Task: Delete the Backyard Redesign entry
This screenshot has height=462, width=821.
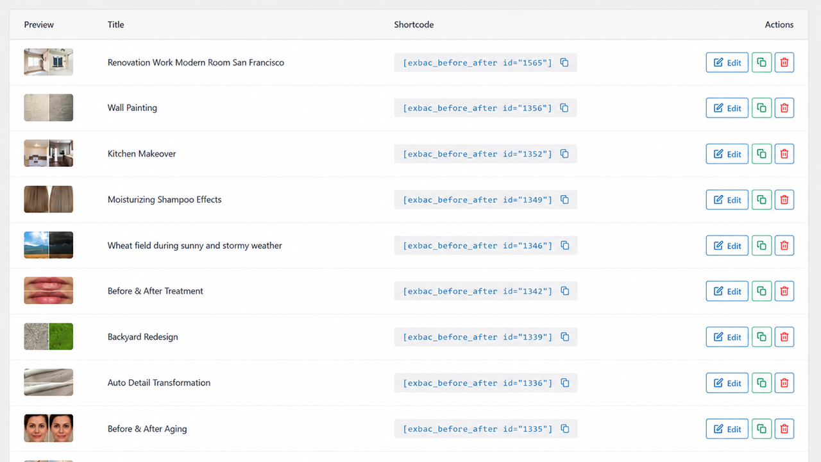Action: 784,337
